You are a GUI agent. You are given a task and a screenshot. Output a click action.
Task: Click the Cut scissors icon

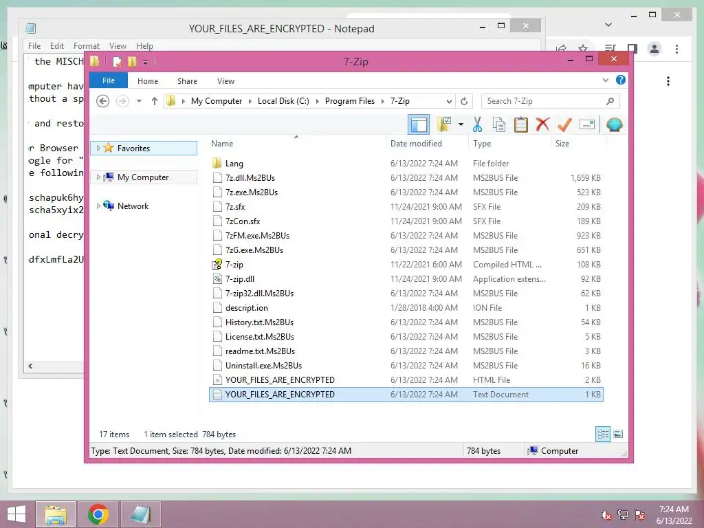(x=477, y=124)
